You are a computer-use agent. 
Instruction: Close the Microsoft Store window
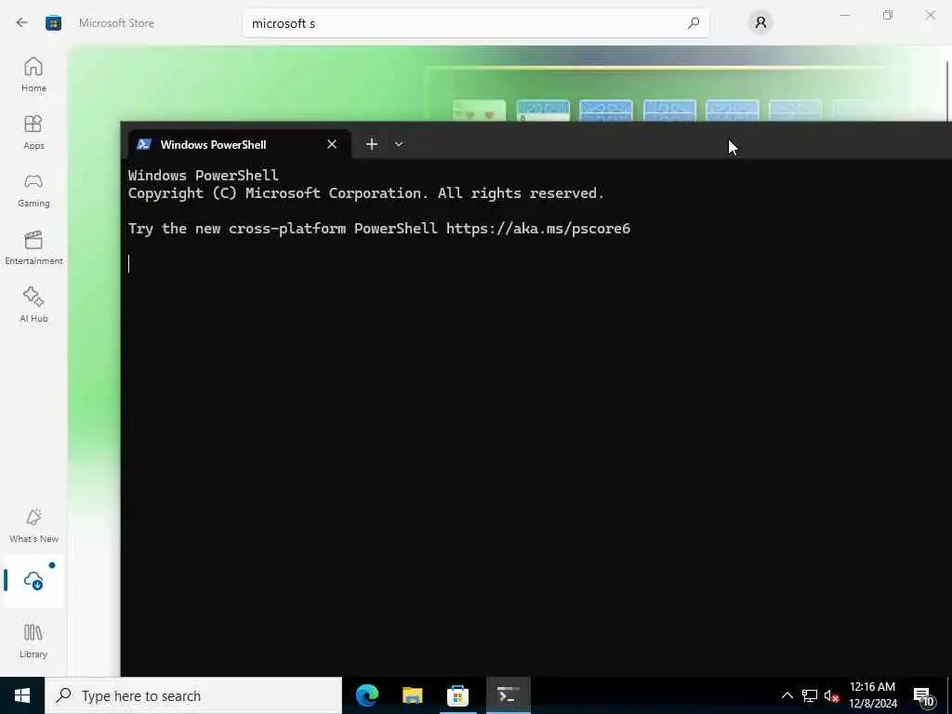pos(930,15)
